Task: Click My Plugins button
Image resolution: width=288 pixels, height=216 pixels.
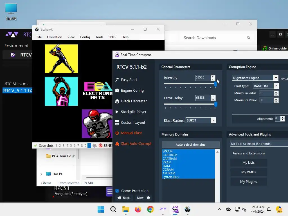Action: click(249, 182)
